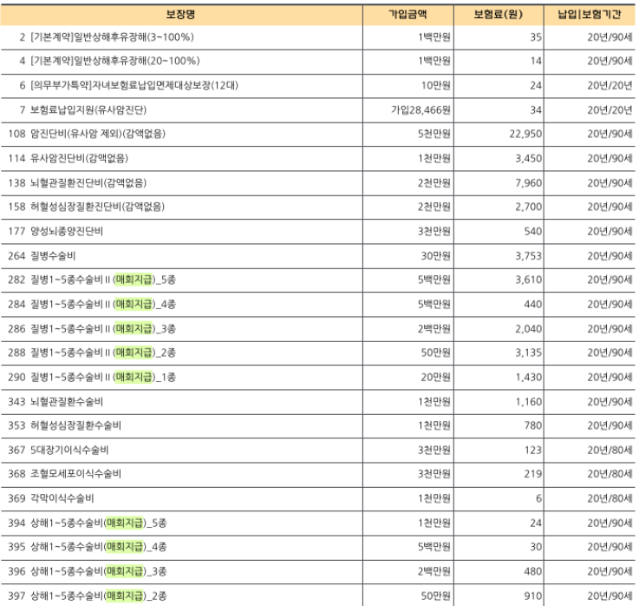Screen dimensions: 639x606
Task: Click 30만원 amount for 질병수술비
Action: [435, 256]
